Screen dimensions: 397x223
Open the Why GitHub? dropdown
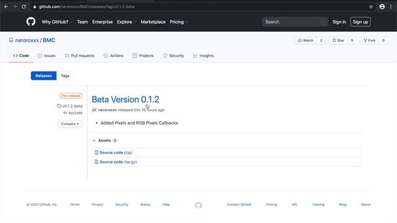(x=56, y=22)
